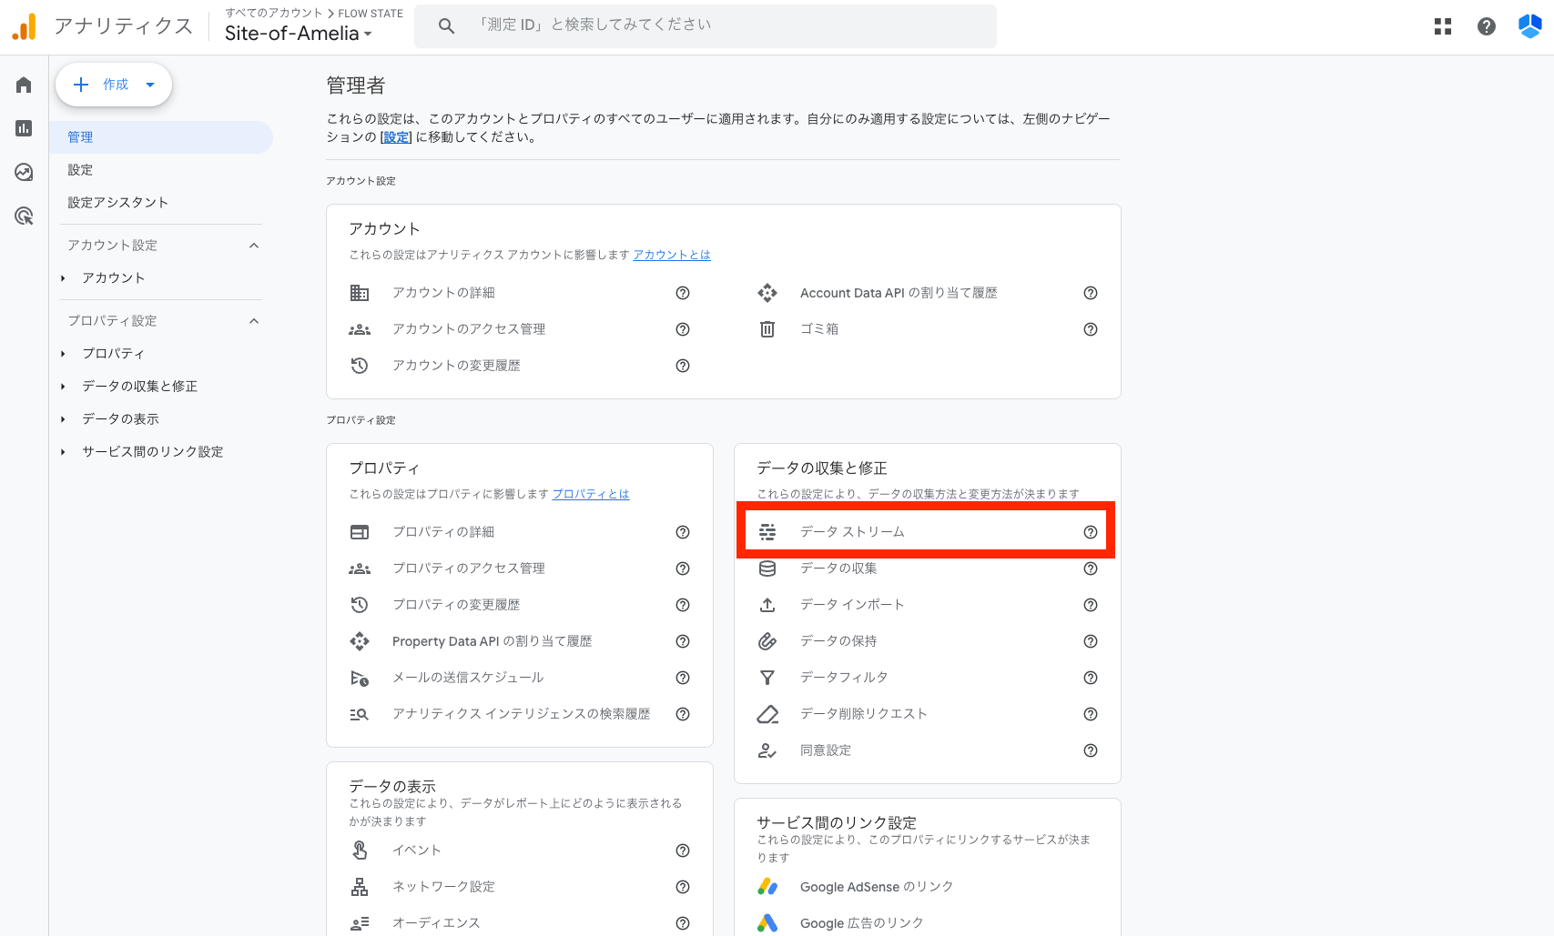Select 設定 in the sidebar menu
The height and width of the screenshot is (936, 1554).
point(80,170)
